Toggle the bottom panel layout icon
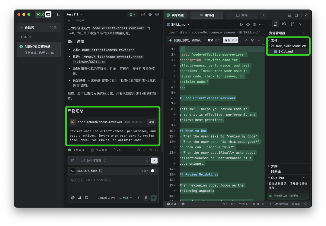 pyautogui.click(x=289, y=15)
